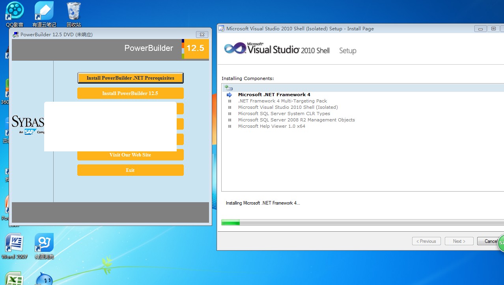504x285 pixels.
Task: Maximize the Visual Studio Setup window
Action: point(493,29)
